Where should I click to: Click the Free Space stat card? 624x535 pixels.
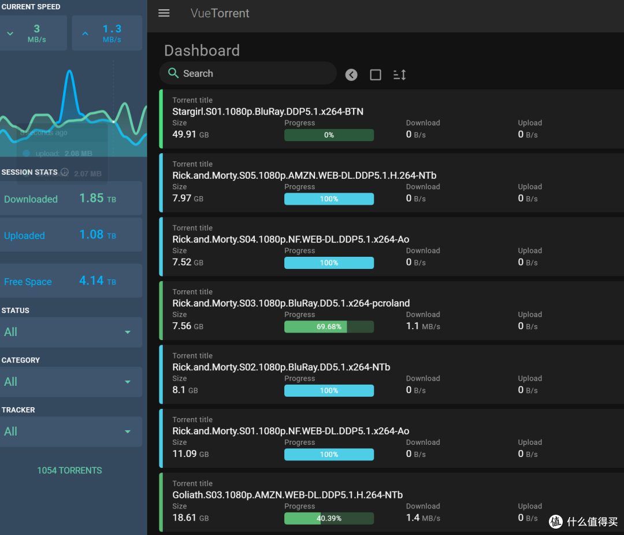[69, 281]
